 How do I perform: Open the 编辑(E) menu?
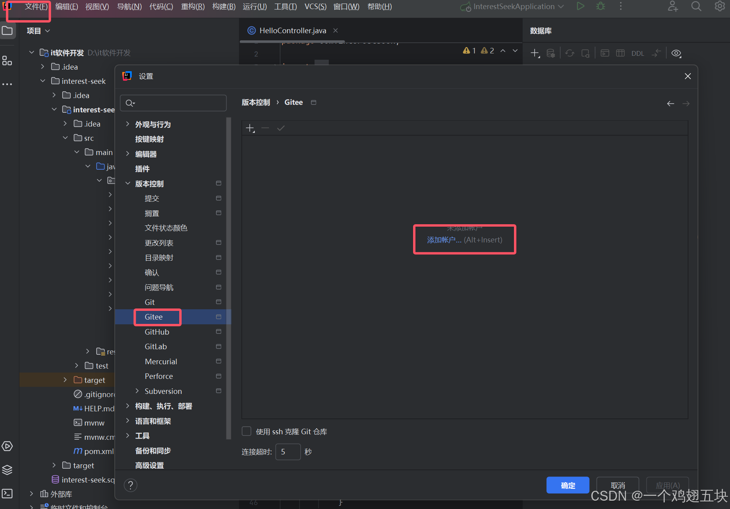click(66, 7)
